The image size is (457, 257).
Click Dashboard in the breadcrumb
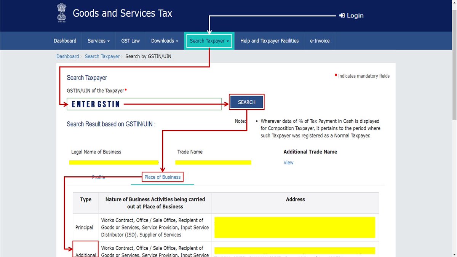(68, 56)
